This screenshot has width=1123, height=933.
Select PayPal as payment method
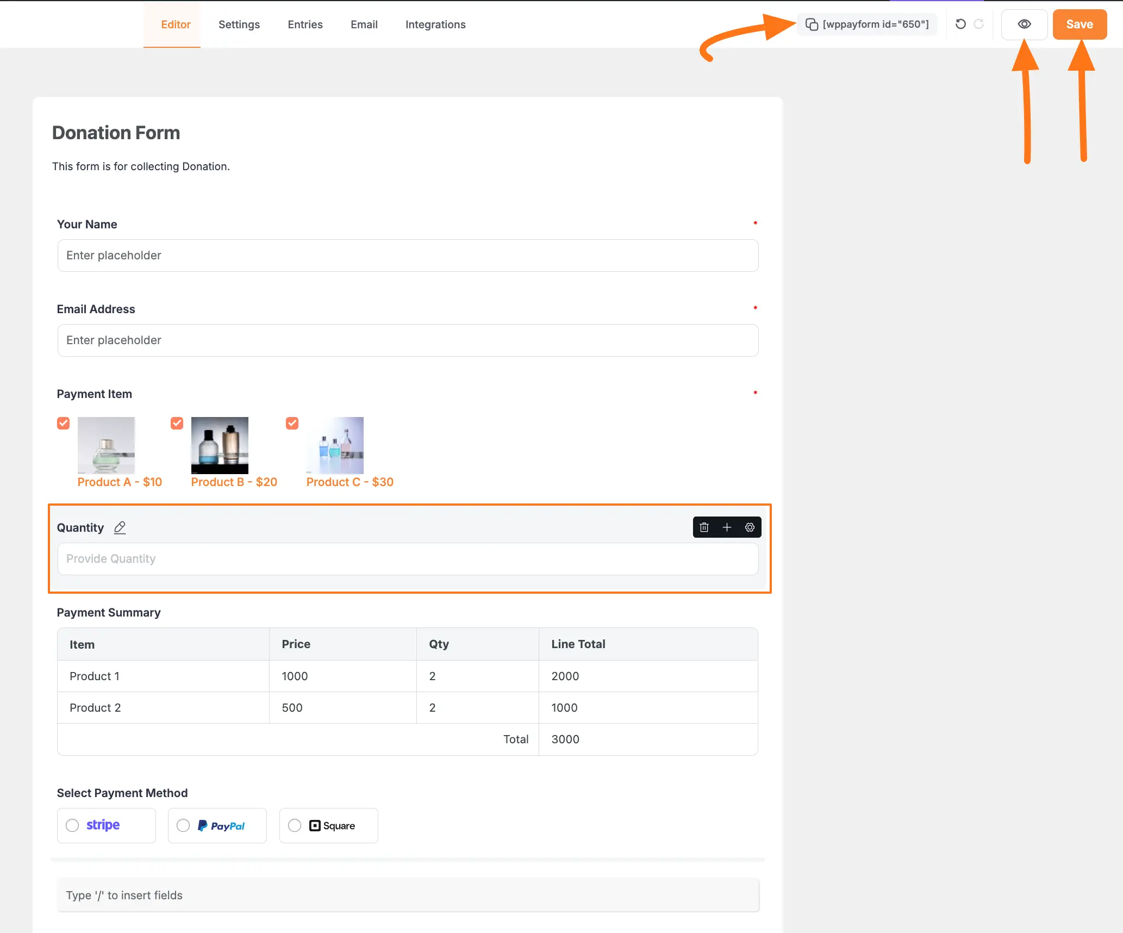184,825
